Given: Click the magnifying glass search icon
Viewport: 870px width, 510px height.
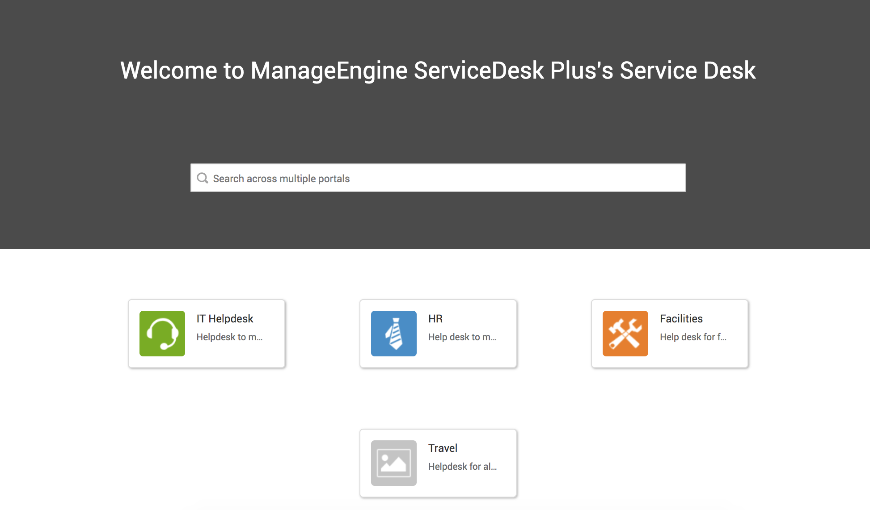Looking at the screenshot, I should click(x=203, y=178).
